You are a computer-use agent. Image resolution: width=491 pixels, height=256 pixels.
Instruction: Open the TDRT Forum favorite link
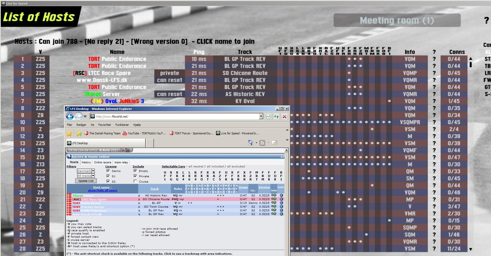pyautogui.click(x=191, y=133)
